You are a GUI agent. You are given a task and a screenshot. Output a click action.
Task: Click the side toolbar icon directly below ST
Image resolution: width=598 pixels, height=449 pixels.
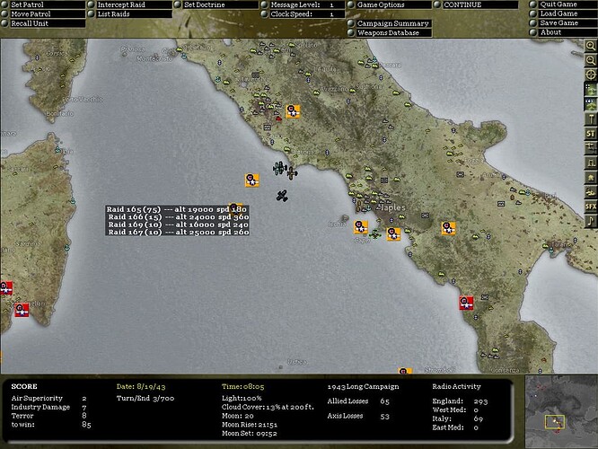[x=591, y=148]
